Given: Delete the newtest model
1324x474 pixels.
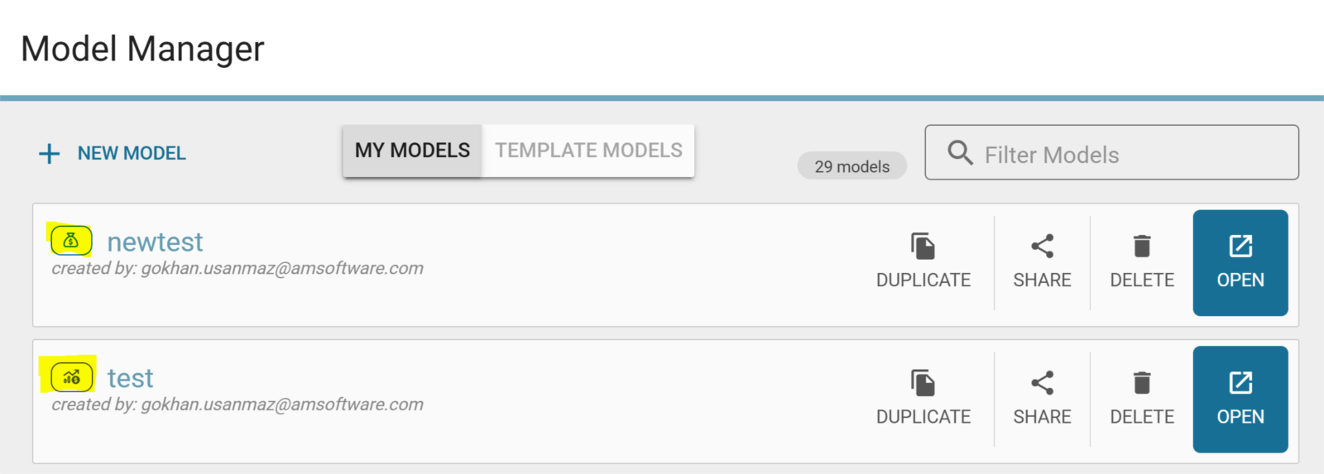Looking at the screenshot, I should click(x=1142, y=261).
